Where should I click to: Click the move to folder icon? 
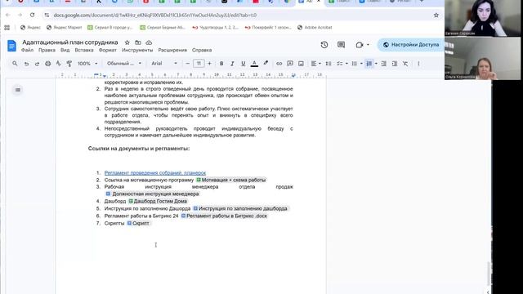point(138,42)
